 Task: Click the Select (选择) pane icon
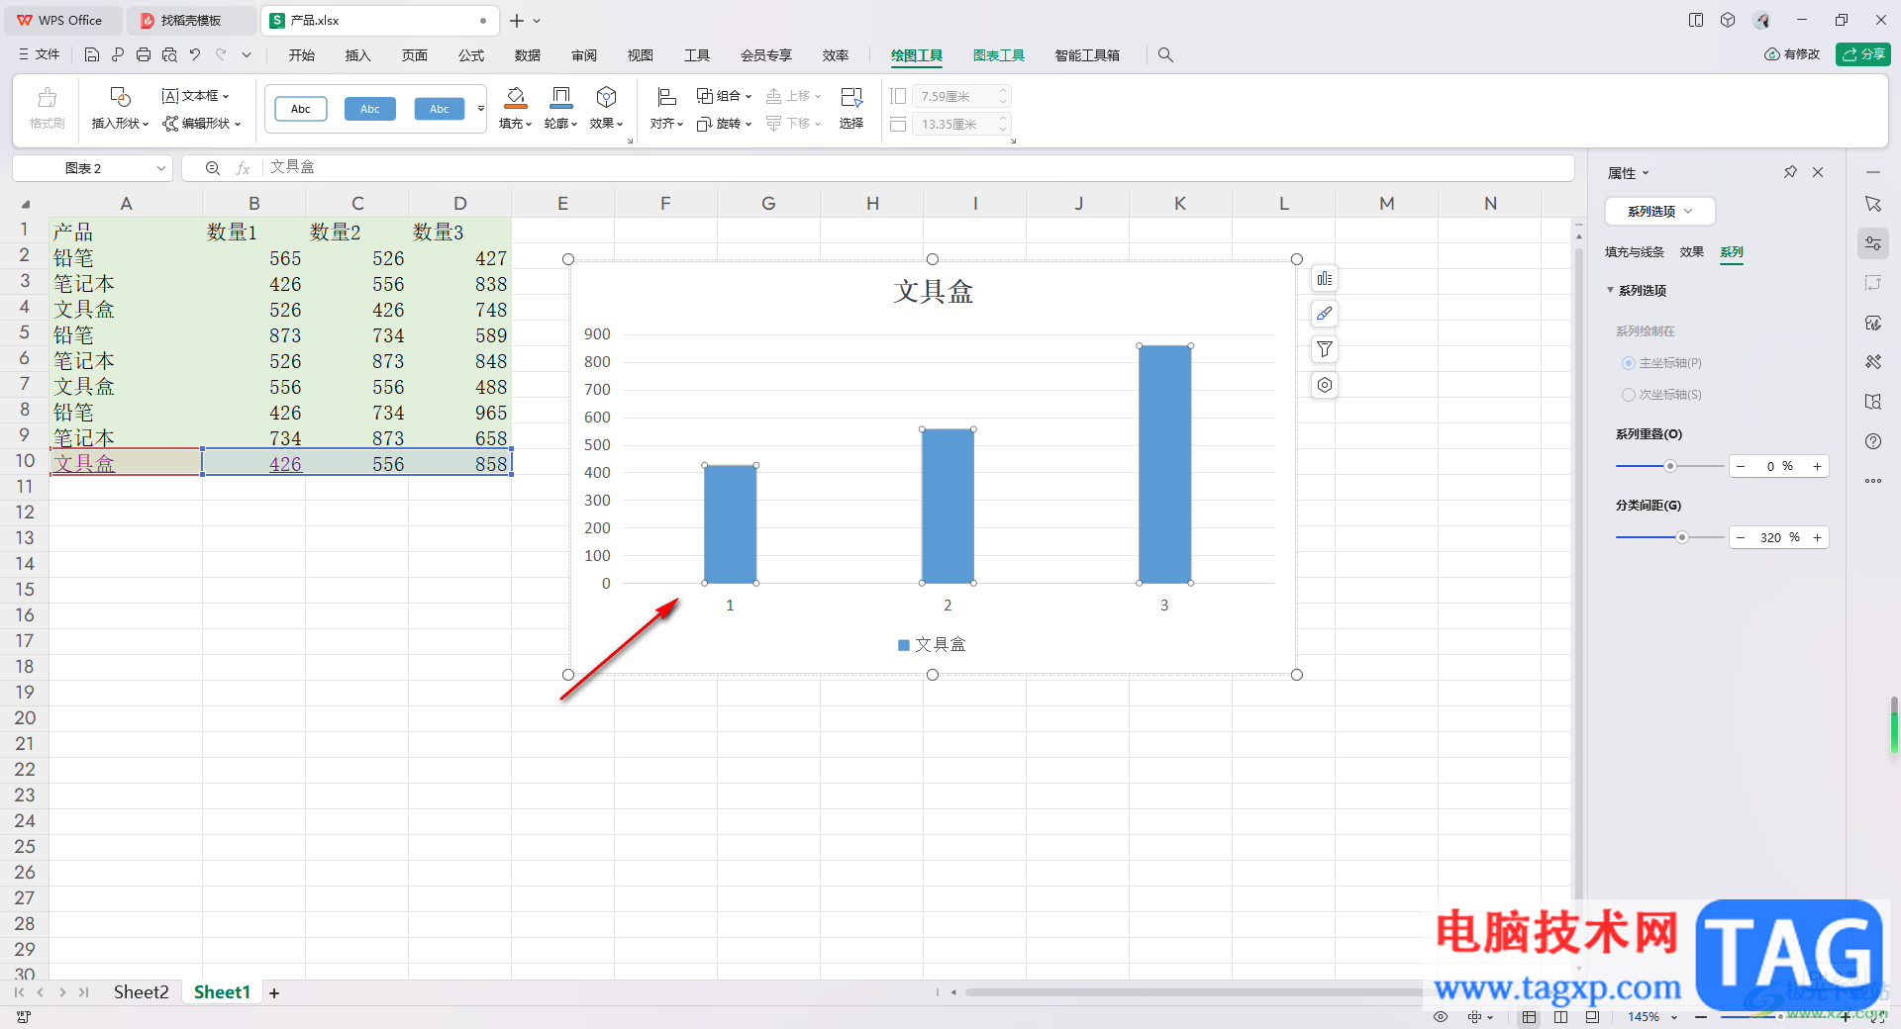click(x=851, y=97)
